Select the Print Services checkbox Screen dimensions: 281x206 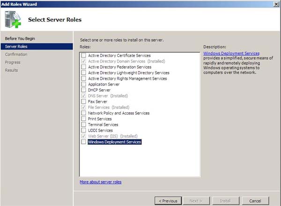coord(83,119)
